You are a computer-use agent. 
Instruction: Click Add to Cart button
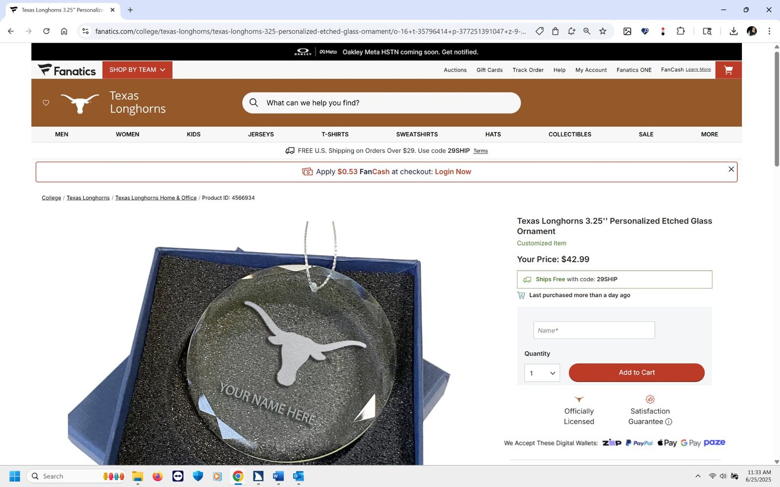click(637, 373)
